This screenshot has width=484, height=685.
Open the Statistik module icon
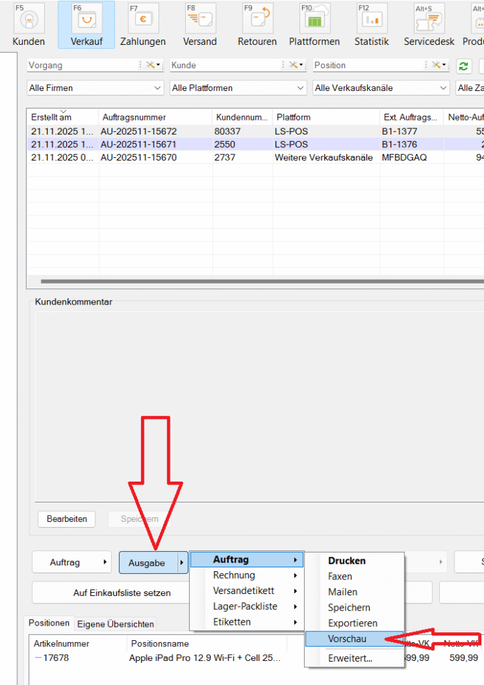tap(372, 20)
